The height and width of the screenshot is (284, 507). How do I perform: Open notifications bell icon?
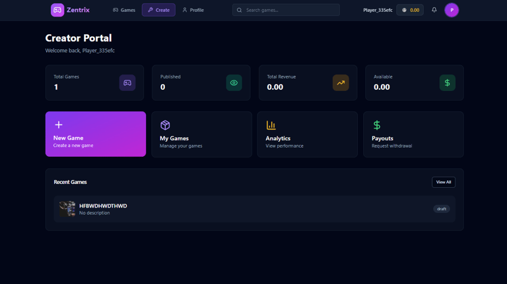click(434, 10)
